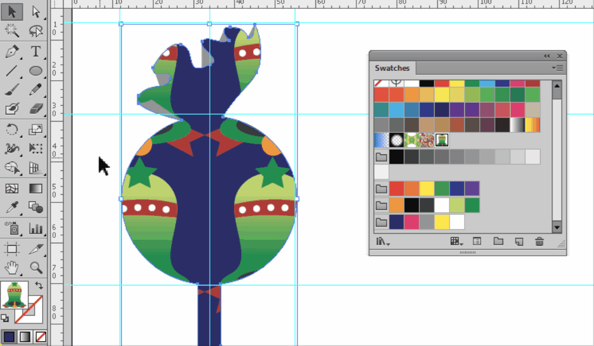Screen dimensions: 594x346
Task: Activate the Hand tool
Action: pyautogui.click(x=12, y=268)
